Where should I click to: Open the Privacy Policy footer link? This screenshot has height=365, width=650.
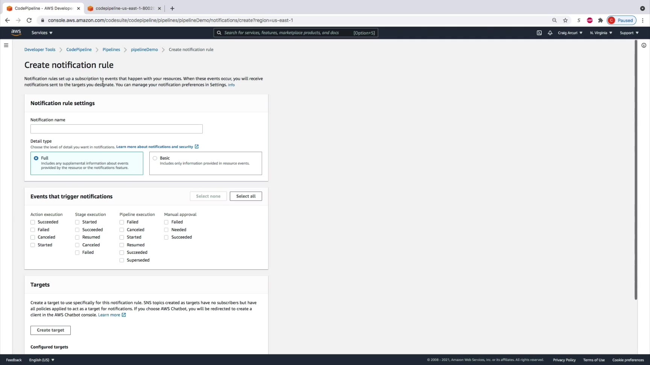tap(564, 360)
